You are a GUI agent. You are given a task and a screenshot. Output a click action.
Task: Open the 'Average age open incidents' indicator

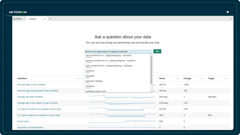30,97
